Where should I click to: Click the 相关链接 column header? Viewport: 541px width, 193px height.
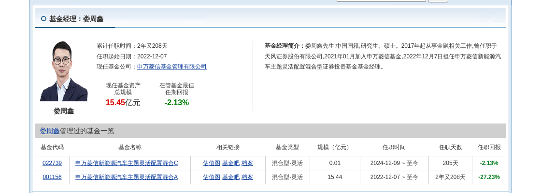click(228, 147)
